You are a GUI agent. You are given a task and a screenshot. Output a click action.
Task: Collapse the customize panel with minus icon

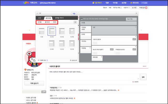[37, 13]
